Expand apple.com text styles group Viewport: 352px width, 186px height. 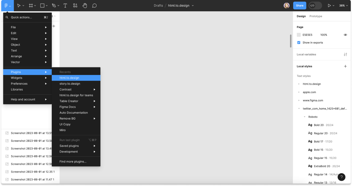(x=299, y=92)
